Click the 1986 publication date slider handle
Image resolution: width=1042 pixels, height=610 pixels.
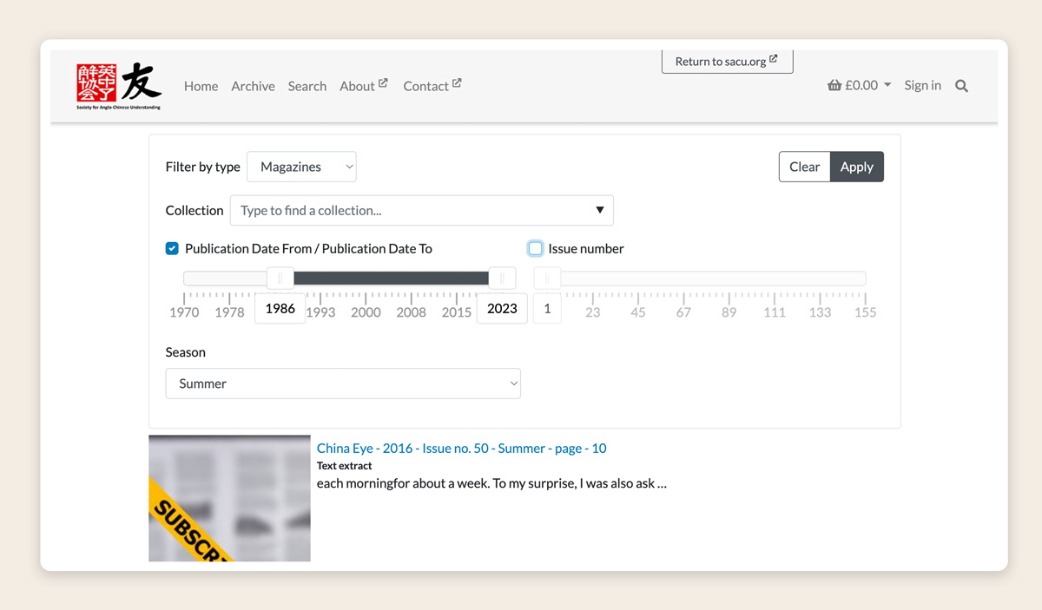point(280,278)
